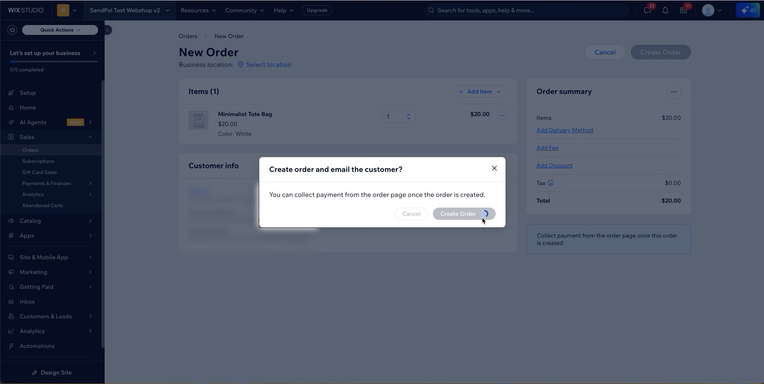Click the top-right Create Order button
764x384 pixels.
pos(661,52)
